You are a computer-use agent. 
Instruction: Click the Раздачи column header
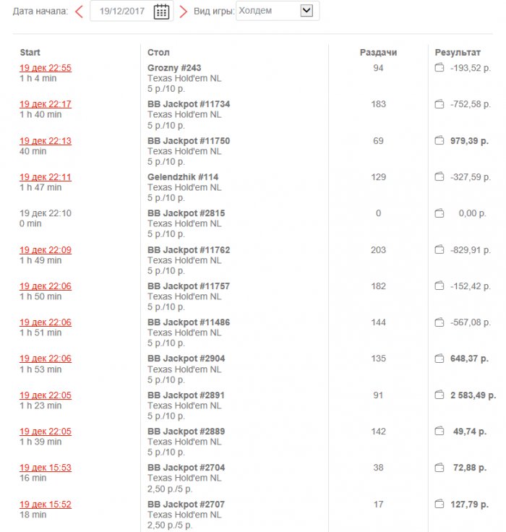(378, 53)
